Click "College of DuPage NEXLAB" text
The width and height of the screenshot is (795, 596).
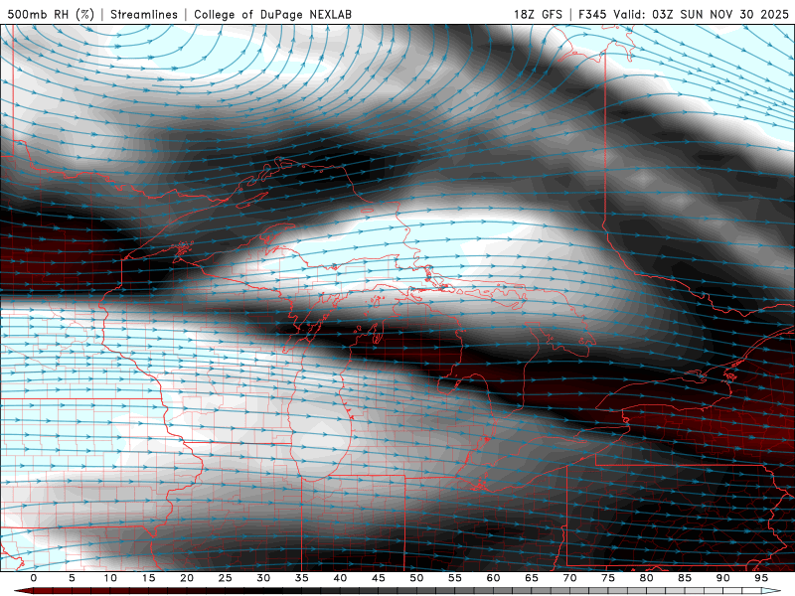272,14
